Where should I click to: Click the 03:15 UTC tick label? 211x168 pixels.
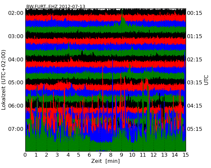click(194, 82)
